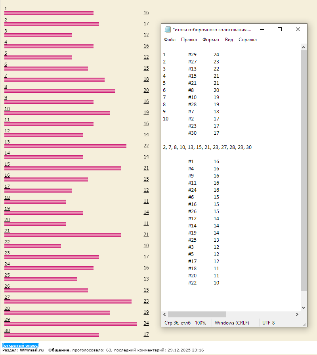The height and width of the screenshot is (355, 317).
Task: Click poll option number 30 label above its bar
Action: (7, 330)
